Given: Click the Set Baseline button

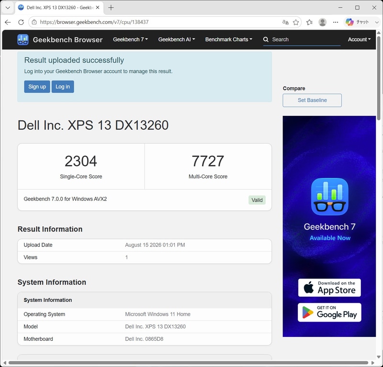Looking at the screenshot, I should [x=312, y=100].
